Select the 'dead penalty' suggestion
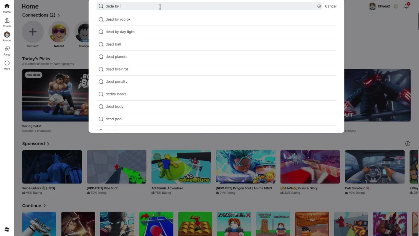This screenshot has height=236, width=419. (x=216, y=82)
